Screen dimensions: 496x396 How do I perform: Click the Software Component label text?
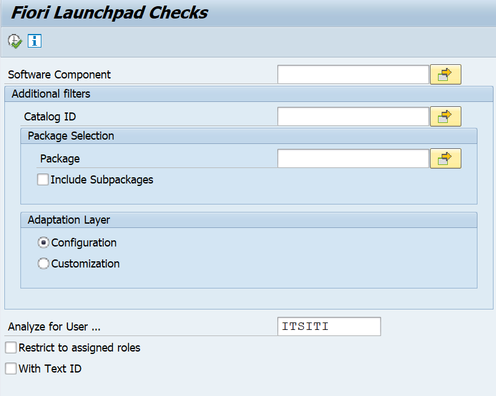(x=59, y=75)
